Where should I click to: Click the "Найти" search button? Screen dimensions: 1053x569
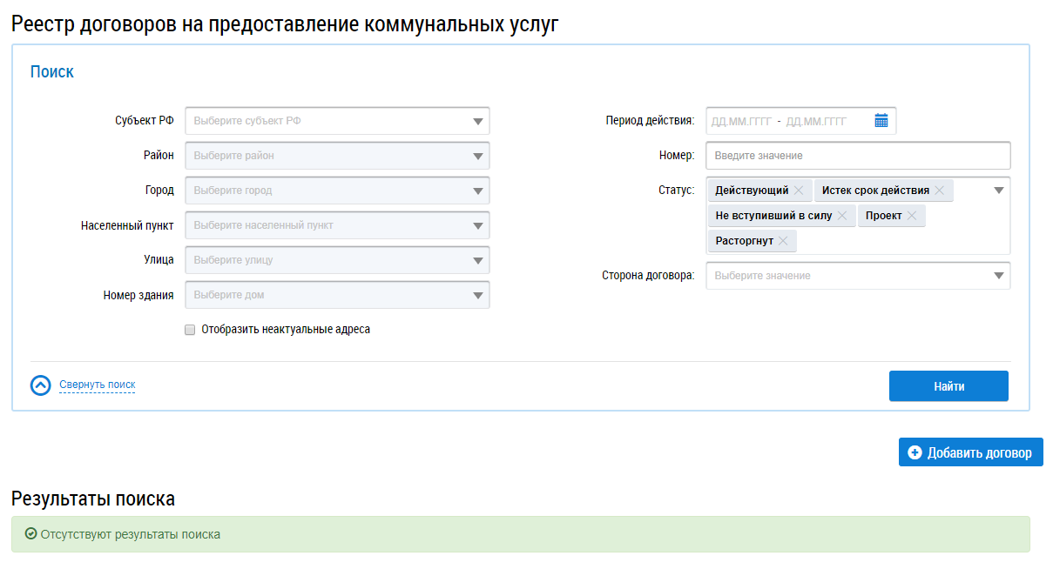pos(948,386)
